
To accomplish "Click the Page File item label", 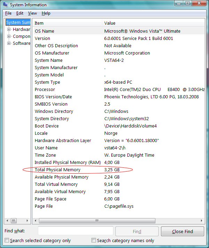I will click(x=44, y=206).
